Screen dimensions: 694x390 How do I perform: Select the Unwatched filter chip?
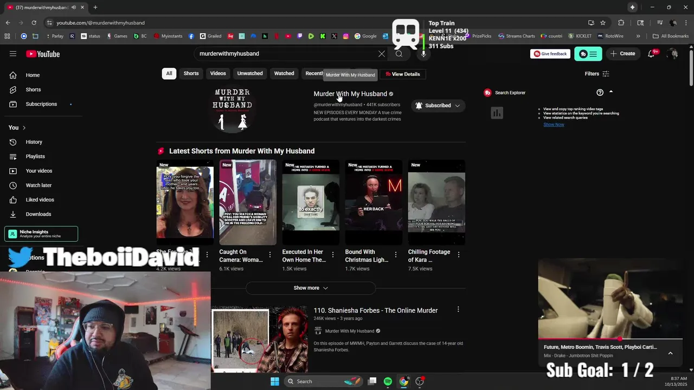point(250,74)
